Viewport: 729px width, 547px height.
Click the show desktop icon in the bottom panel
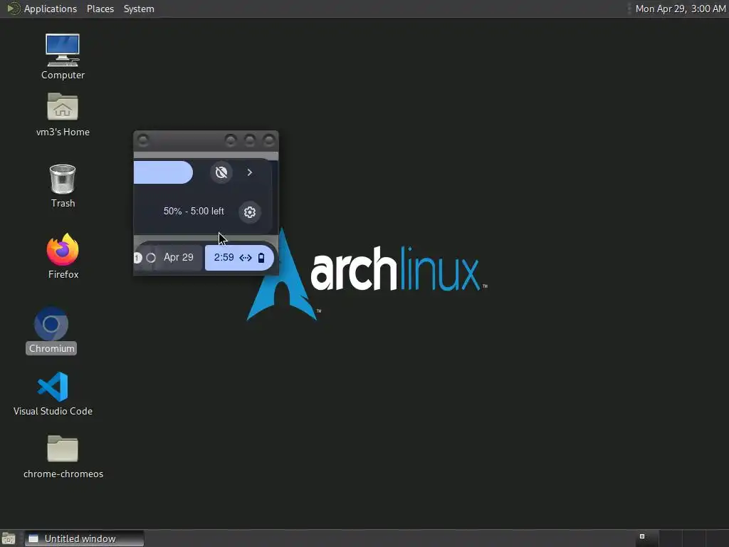click(x=9, y=538)
